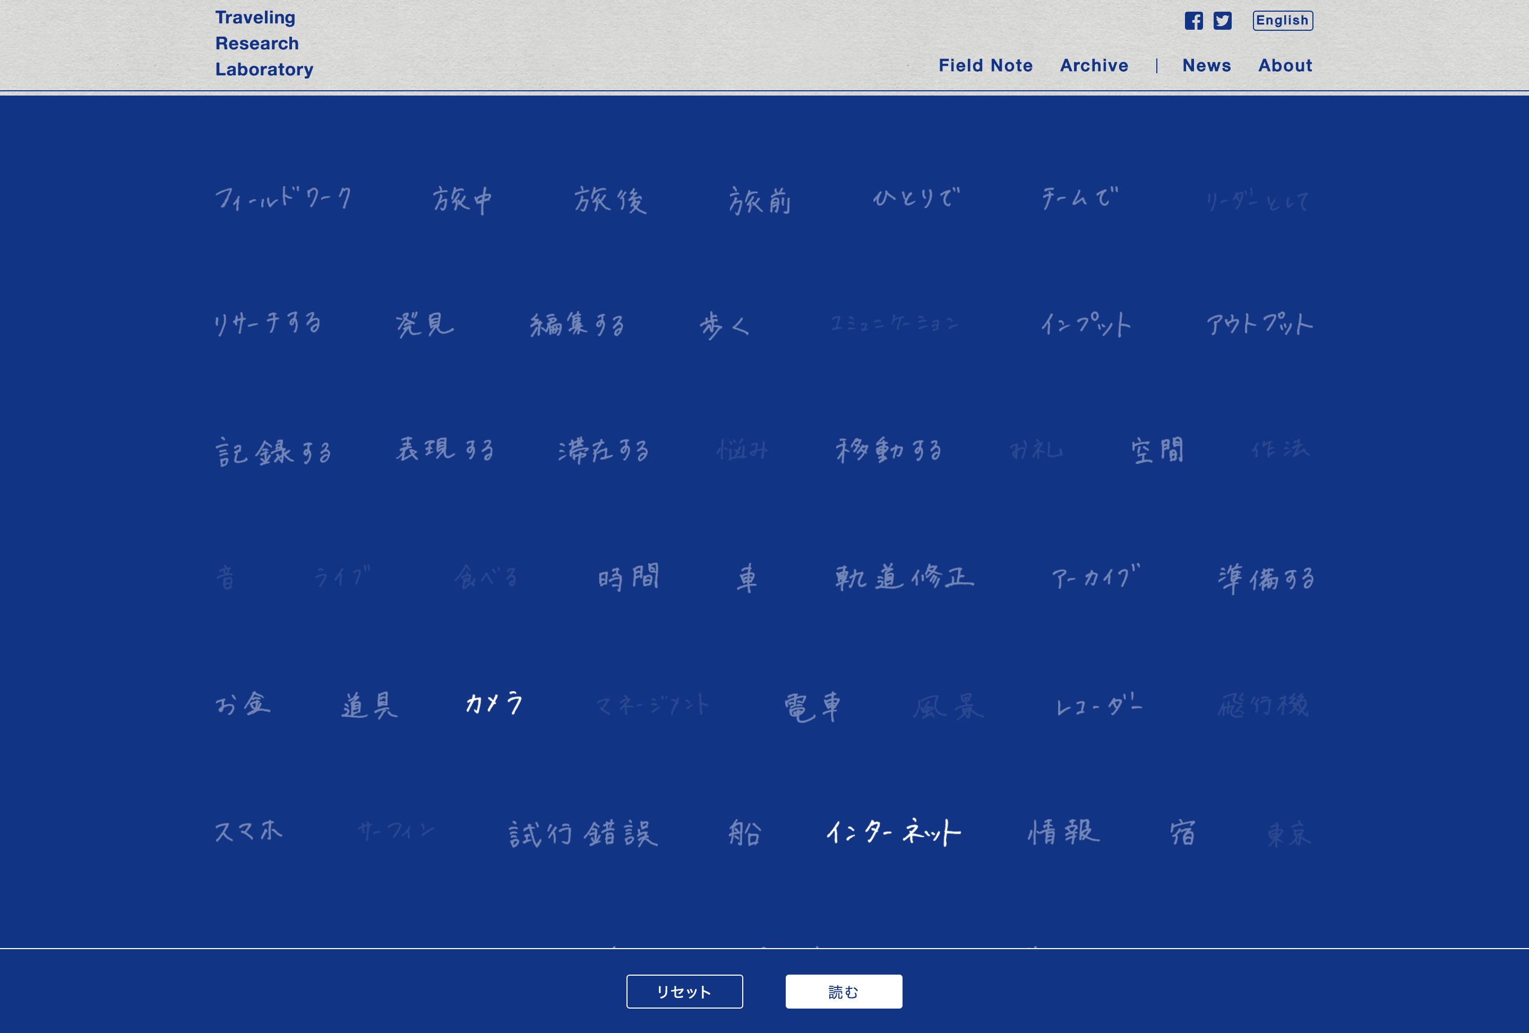Click the リセット reset button
This screenshot has height=1033, width=1529.
684,992
